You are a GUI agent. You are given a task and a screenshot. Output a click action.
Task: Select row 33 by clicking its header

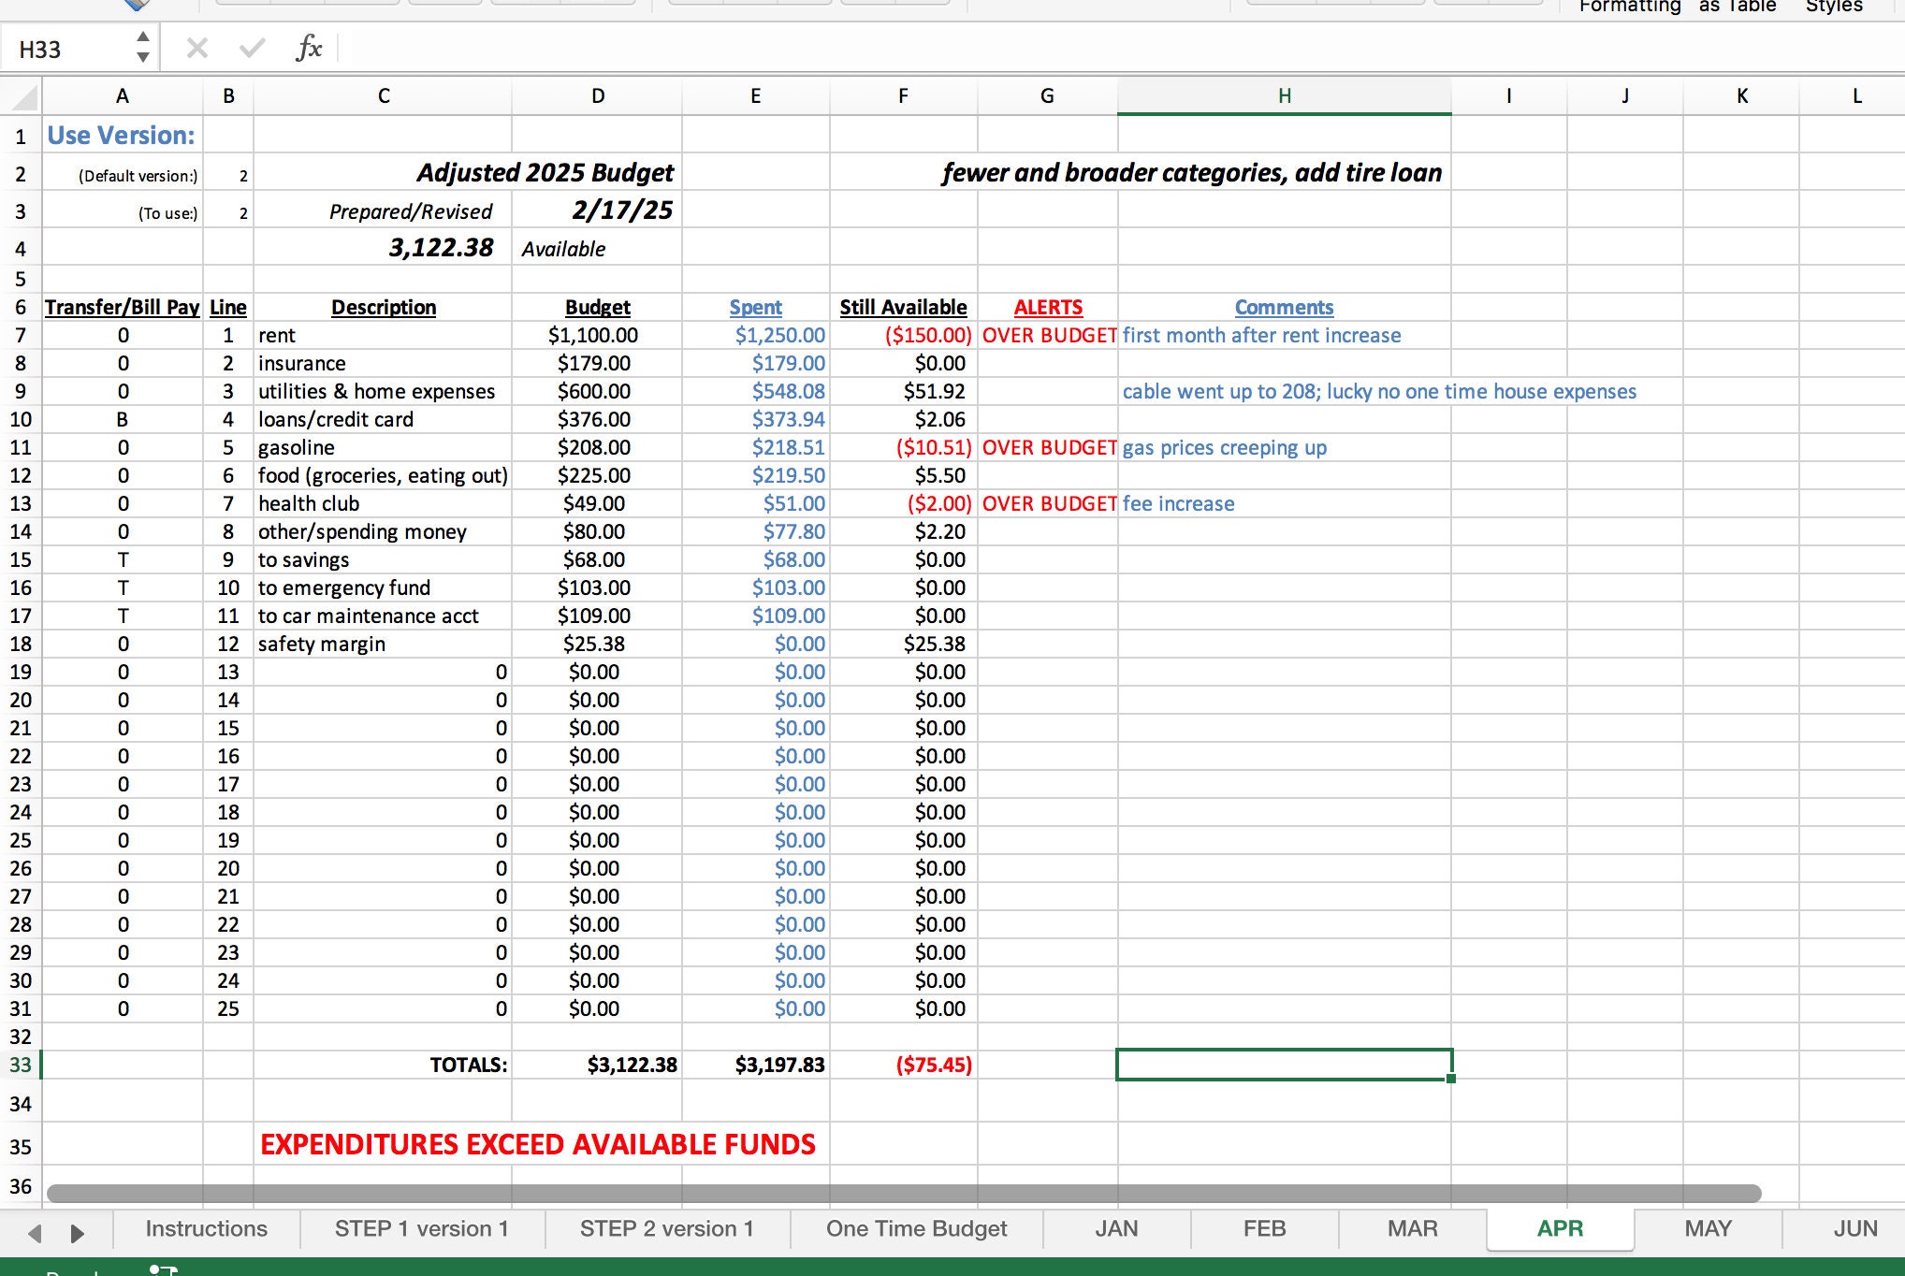[21, 1065]
